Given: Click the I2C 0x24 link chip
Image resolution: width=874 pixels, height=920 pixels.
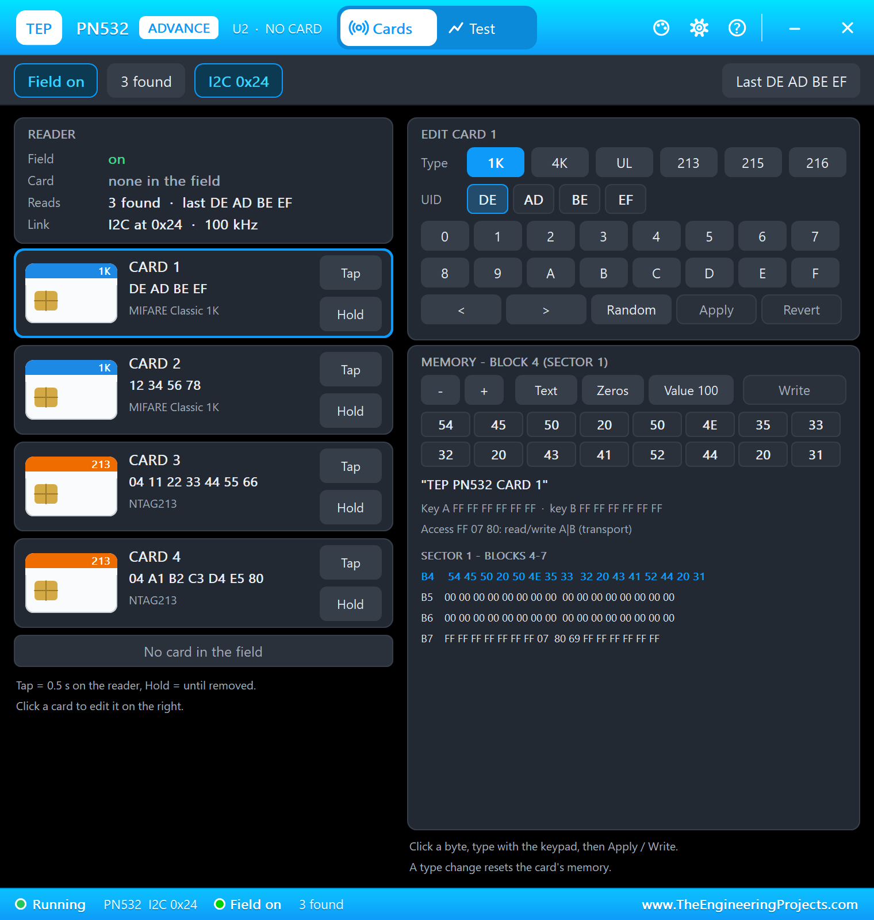Looking at the screenshot, I should [239, 80].
